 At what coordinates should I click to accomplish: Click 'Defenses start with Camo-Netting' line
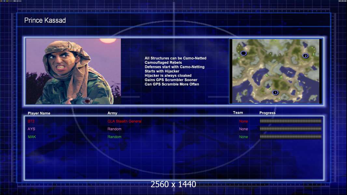(174, 67)
